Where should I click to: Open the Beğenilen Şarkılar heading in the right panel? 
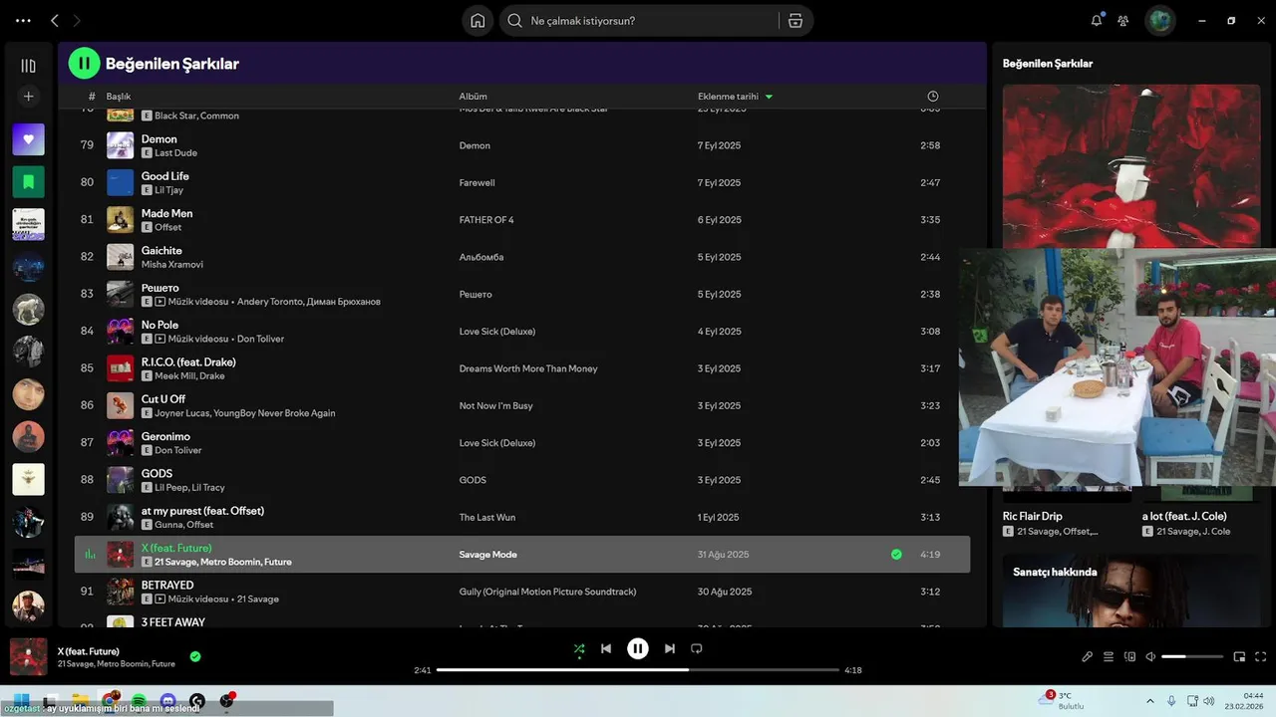1048,64
